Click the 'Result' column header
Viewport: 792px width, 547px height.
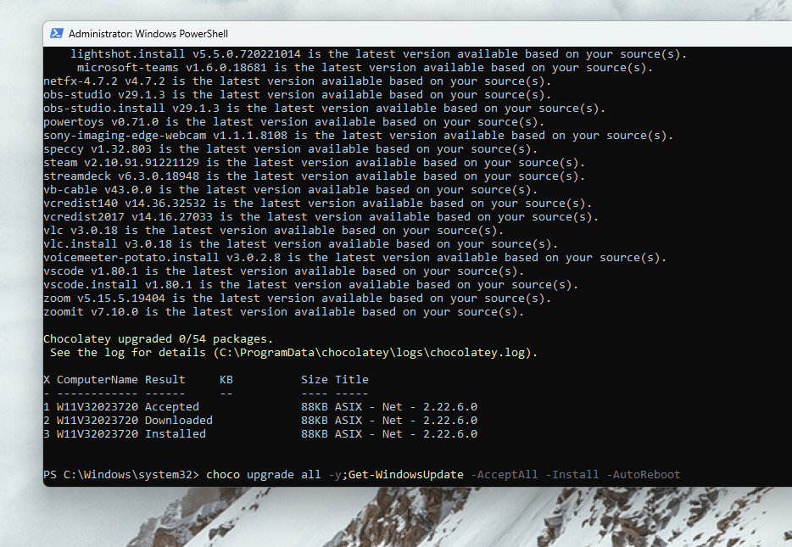tap(165, 380)
